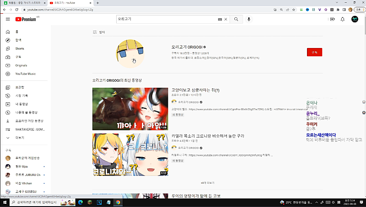Open the video title '고양이보고 심쿵사하는 쥐(?)'
This screenshot has height=207, width=366.
(x=195, y=90)
